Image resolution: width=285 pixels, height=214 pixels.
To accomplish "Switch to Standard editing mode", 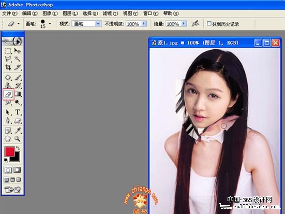I will (8, 170).
